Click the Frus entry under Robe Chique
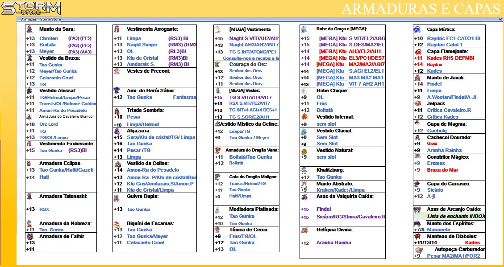Viewport: 504px width, 267px height. (322, 104)
